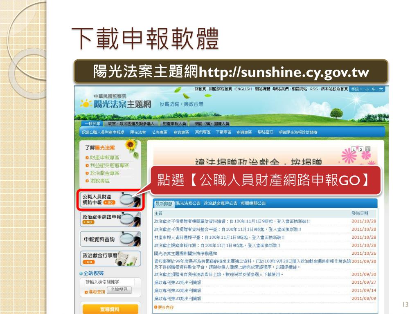Open 利益衝突迴避專區 sidebar link
Image resolution: width=419 pixels, height=314 pixels.
click(109, 165)
